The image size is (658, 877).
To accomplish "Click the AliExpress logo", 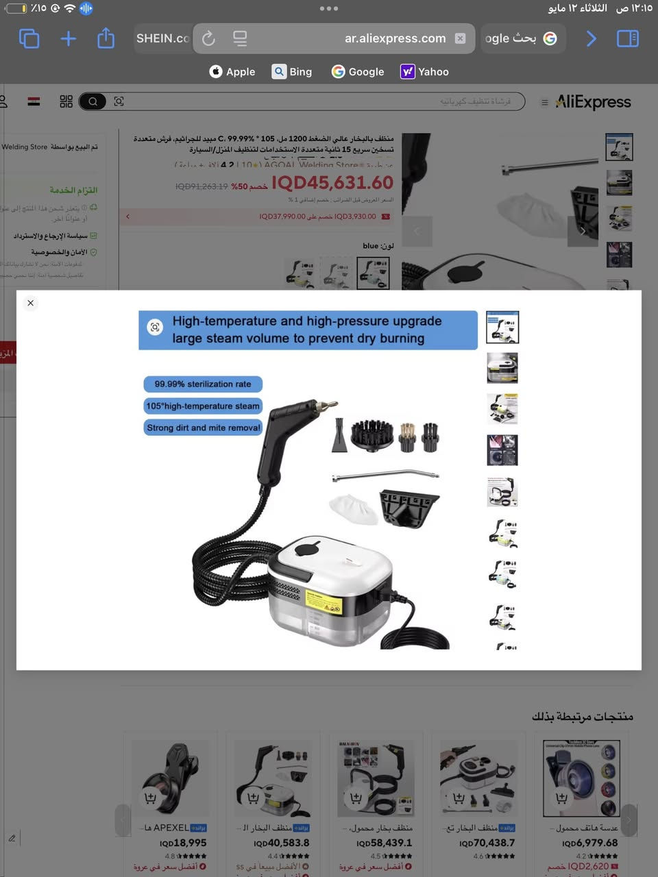I will pos(593,102).
